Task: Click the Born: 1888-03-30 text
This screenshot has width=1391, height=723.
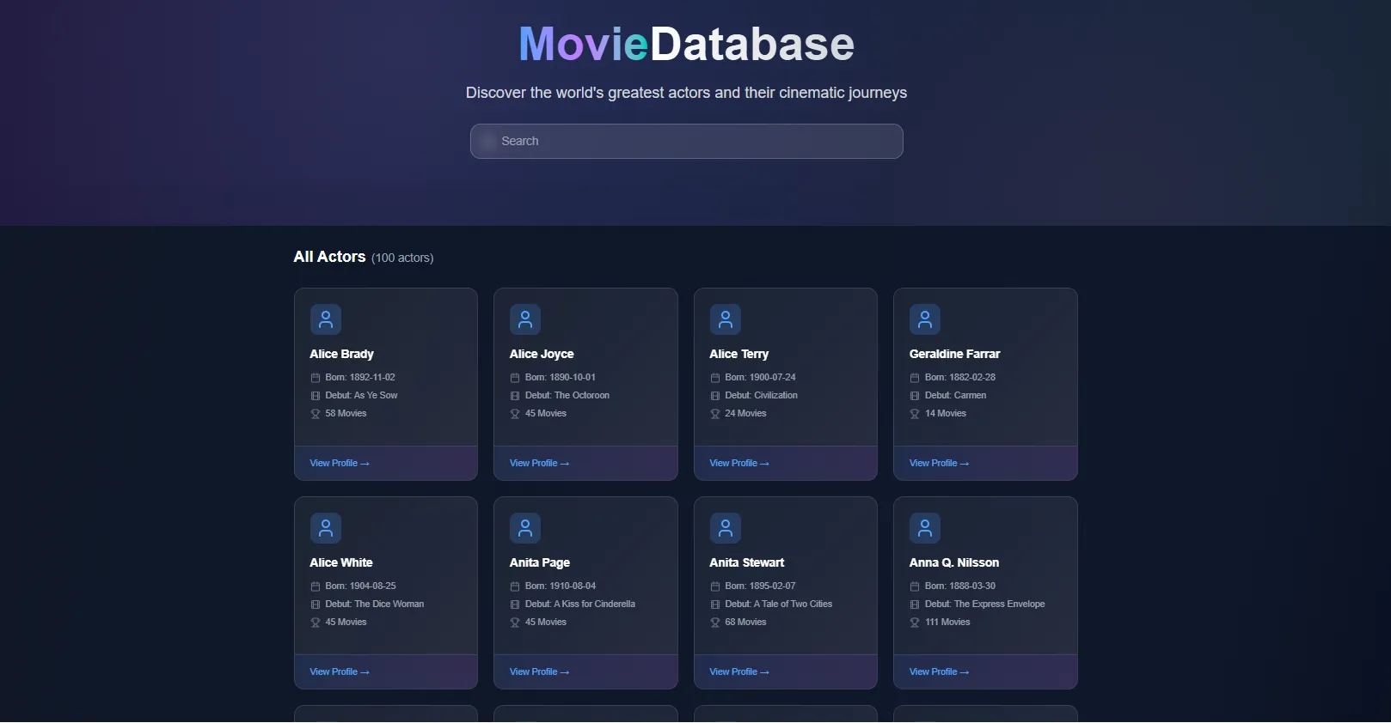Action: 960,586
